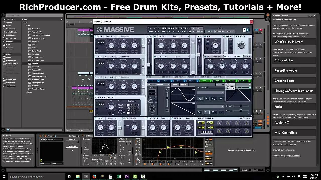Open the File menu dropdown in Massive

(151, 28)
